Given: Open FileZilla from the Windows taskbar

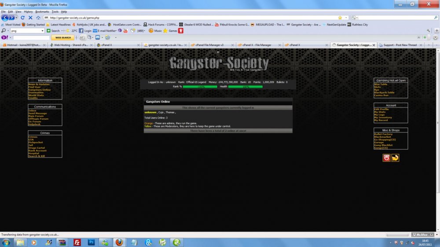Looking at the screenshot, I should point(77,242).
